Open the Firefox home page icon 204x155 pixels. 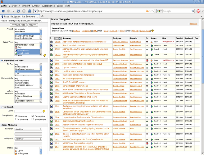point(30,11)
